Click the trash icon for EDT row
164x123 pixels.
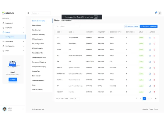click(154, 50)
